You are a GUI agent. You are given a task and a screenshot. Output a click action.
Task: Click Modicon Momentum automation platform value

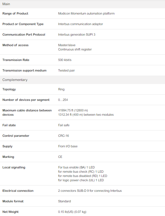pos(86,13)
